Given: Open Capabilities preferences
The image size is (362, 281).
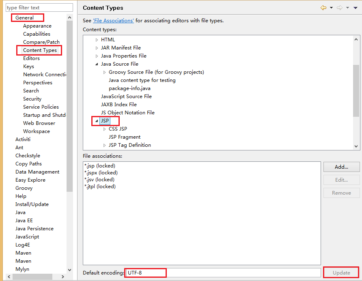Looking at the screenshot, I should [37, 34].
